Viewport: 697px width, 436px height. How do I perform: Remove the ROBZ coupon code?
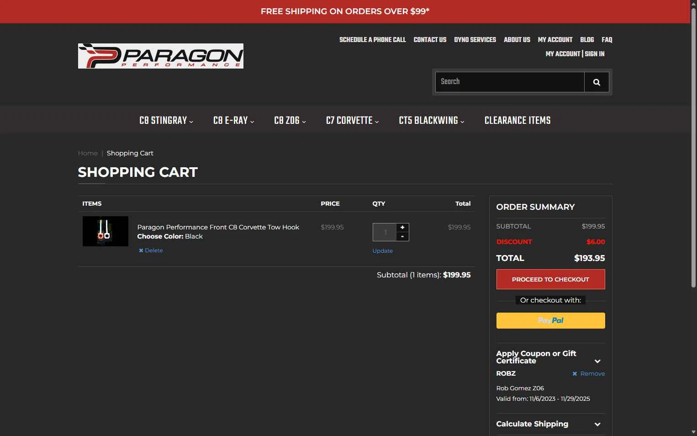(x=588, y=374)
